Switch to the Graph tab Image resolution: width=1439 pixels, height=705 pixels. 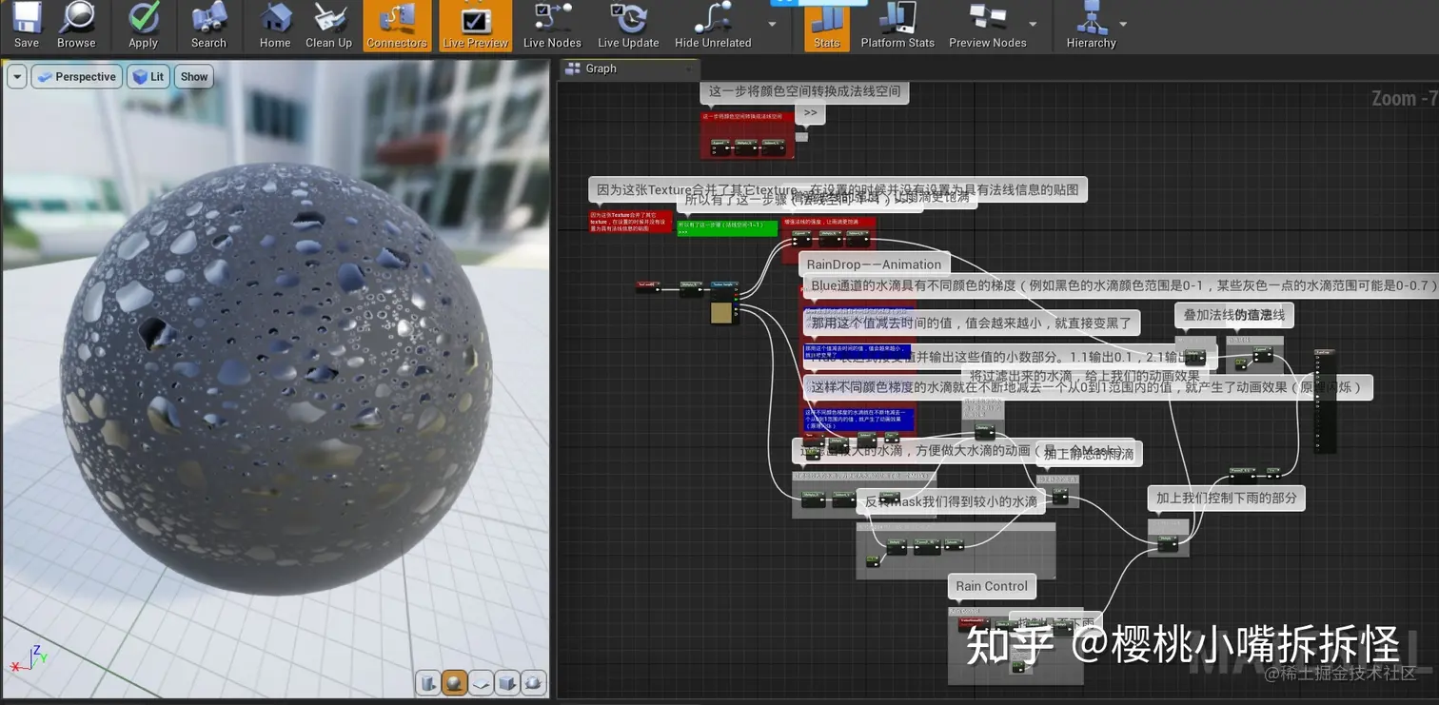(x=628, y=69)
